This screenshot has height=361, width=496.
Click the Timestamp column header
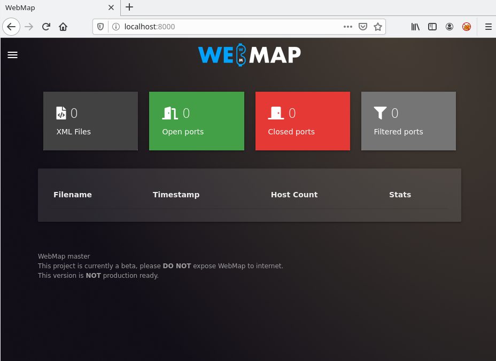click(176, 195)
